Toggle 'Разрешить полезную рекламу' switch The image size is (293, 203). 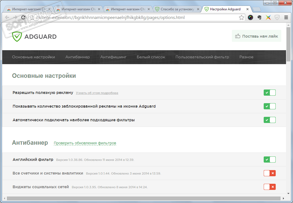270,93
